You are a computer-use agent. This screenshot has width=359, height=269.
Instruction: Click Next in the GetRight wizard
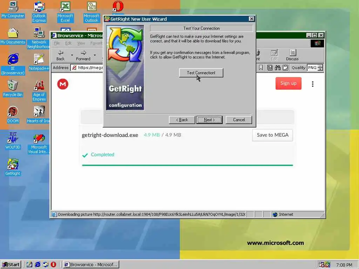pos(209,120)
